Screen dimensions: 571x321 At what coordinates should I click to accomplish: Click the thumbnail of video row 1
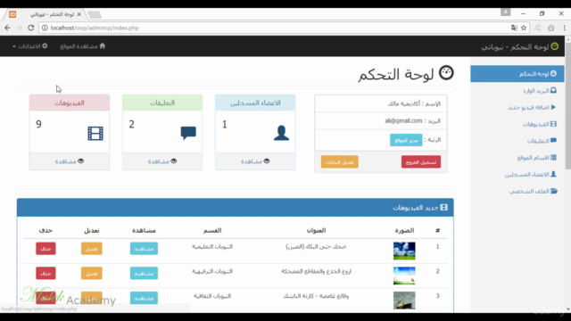tap(404, 251)
